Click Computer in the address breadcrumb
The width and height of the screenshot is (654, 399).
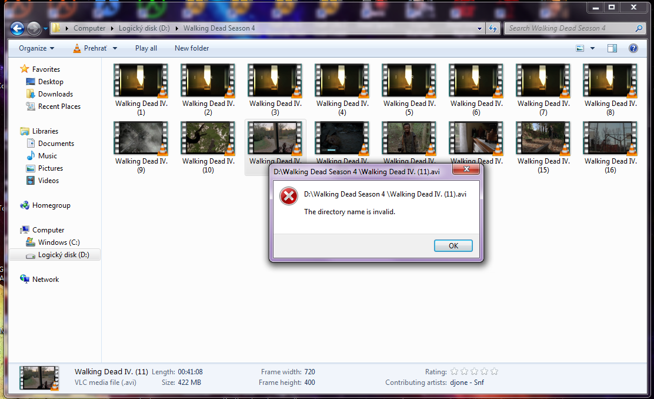(89, 28)
